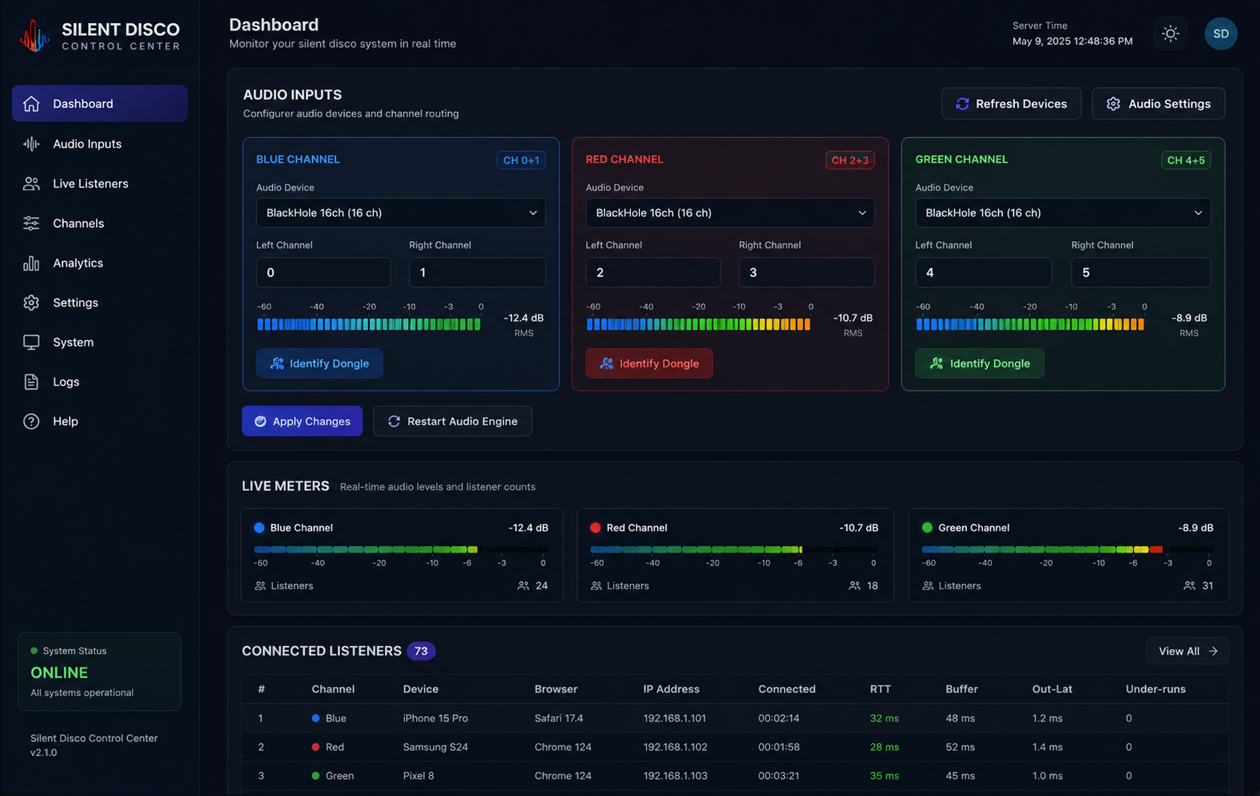The width and height of the screenshot is (1260, 796).
Task: Open Audio Settings button
Action: 1159,104
